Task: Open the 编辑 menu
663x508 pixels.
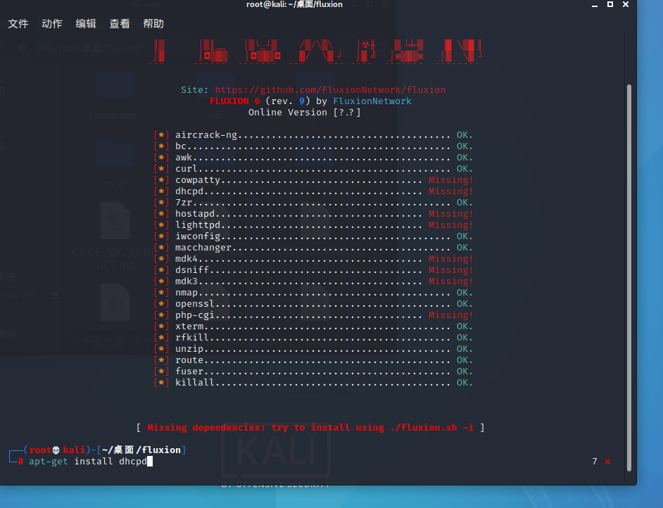Action: coord(86,24)
